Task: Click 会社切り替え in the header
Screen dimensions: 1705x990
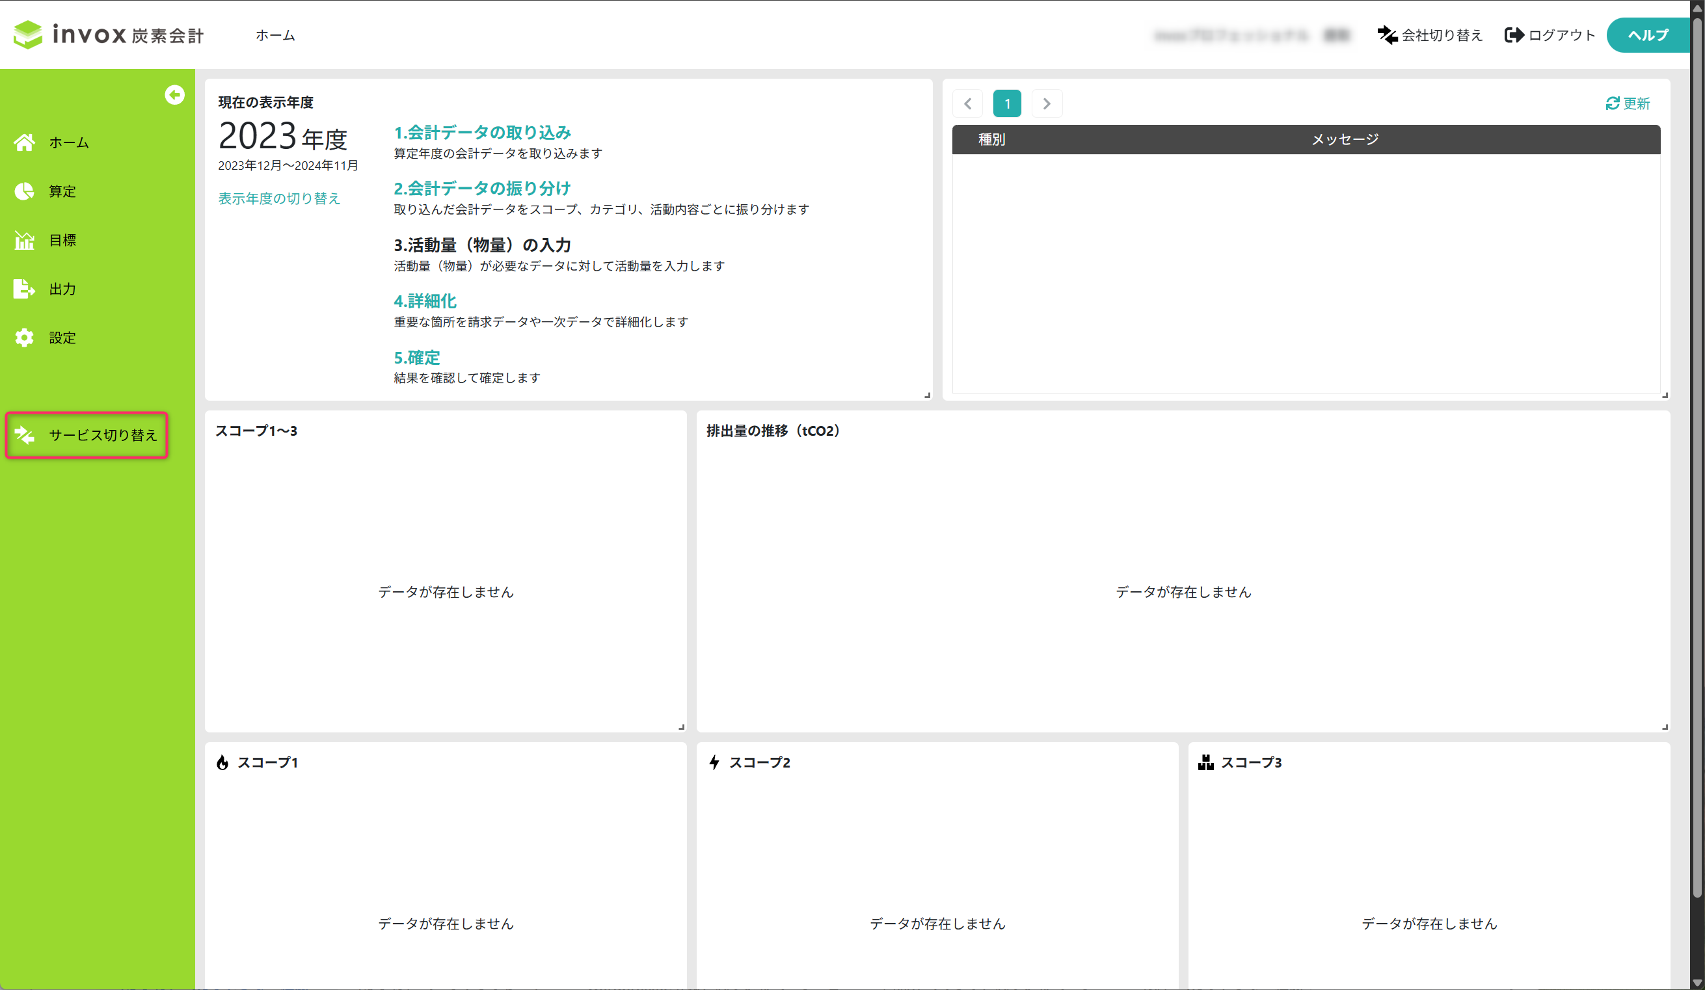Action: (x=1430, y=35)
